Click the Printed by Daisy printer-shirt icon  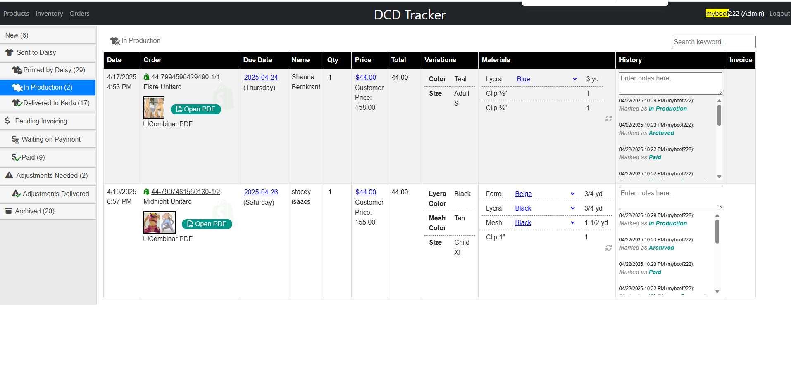(17, 70)
